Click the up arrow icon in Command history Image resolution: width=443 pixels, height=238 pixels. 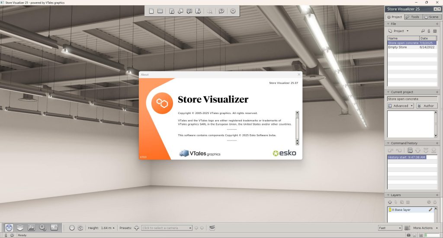click(418, 150)
